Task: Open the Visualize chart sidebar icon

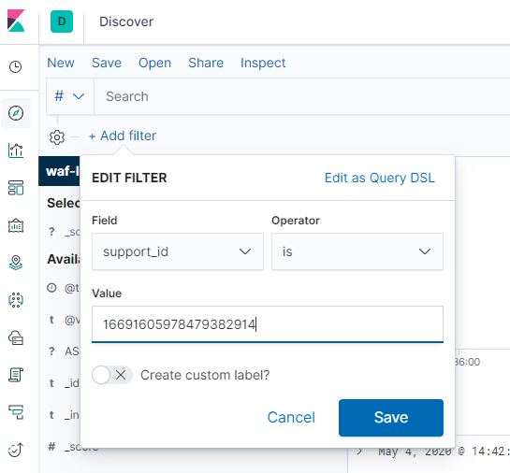Action: point(16,150)
